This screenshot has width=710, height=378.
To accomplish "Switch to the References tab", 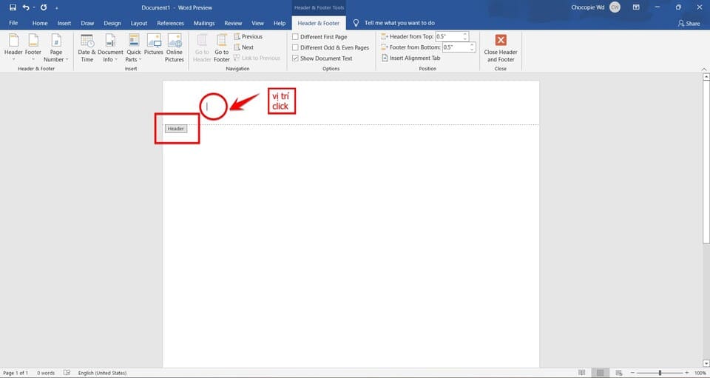I will point(170,24).
